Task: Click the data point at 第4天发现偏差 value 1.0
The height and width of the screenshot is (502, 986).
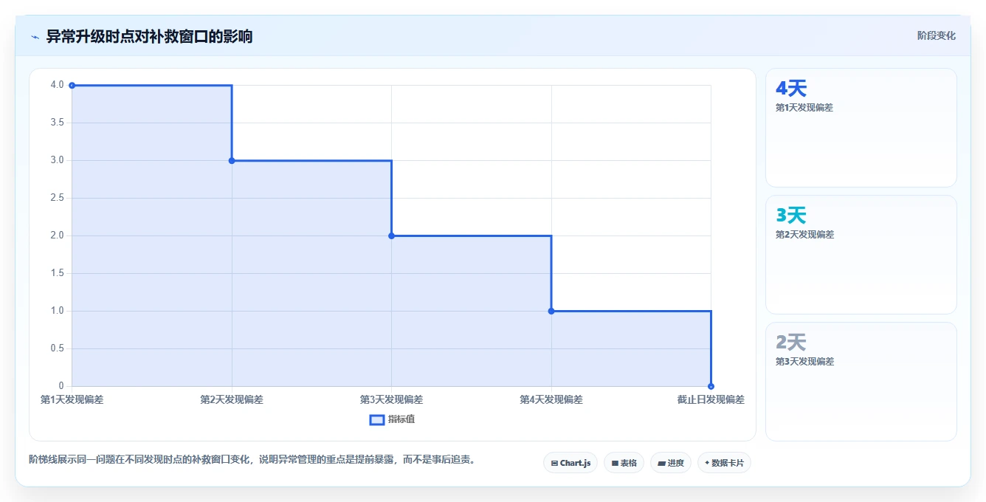Action: [551, 311]
